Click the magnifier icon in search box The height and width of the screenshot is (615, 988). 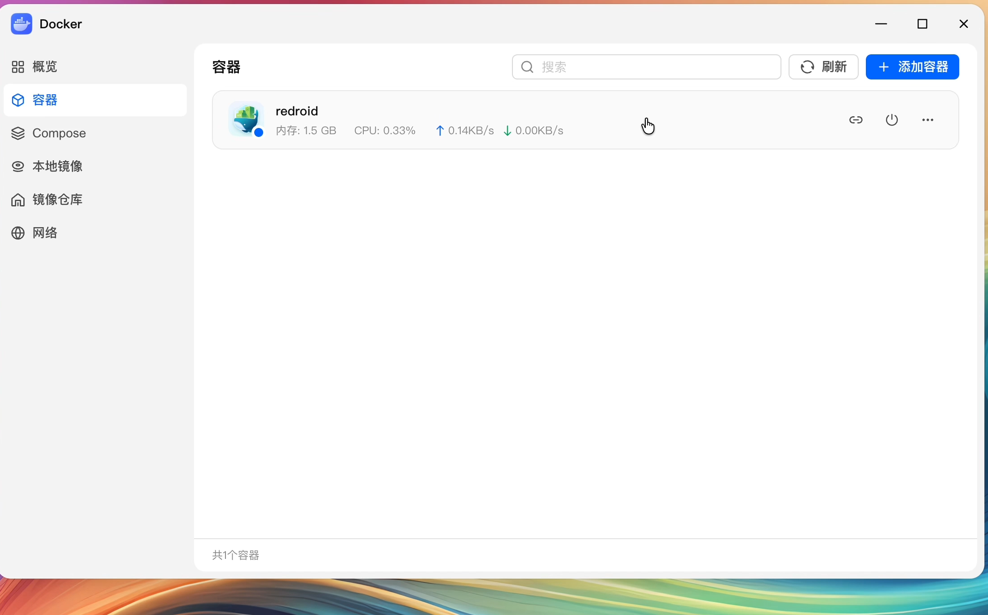coord(527,67)
